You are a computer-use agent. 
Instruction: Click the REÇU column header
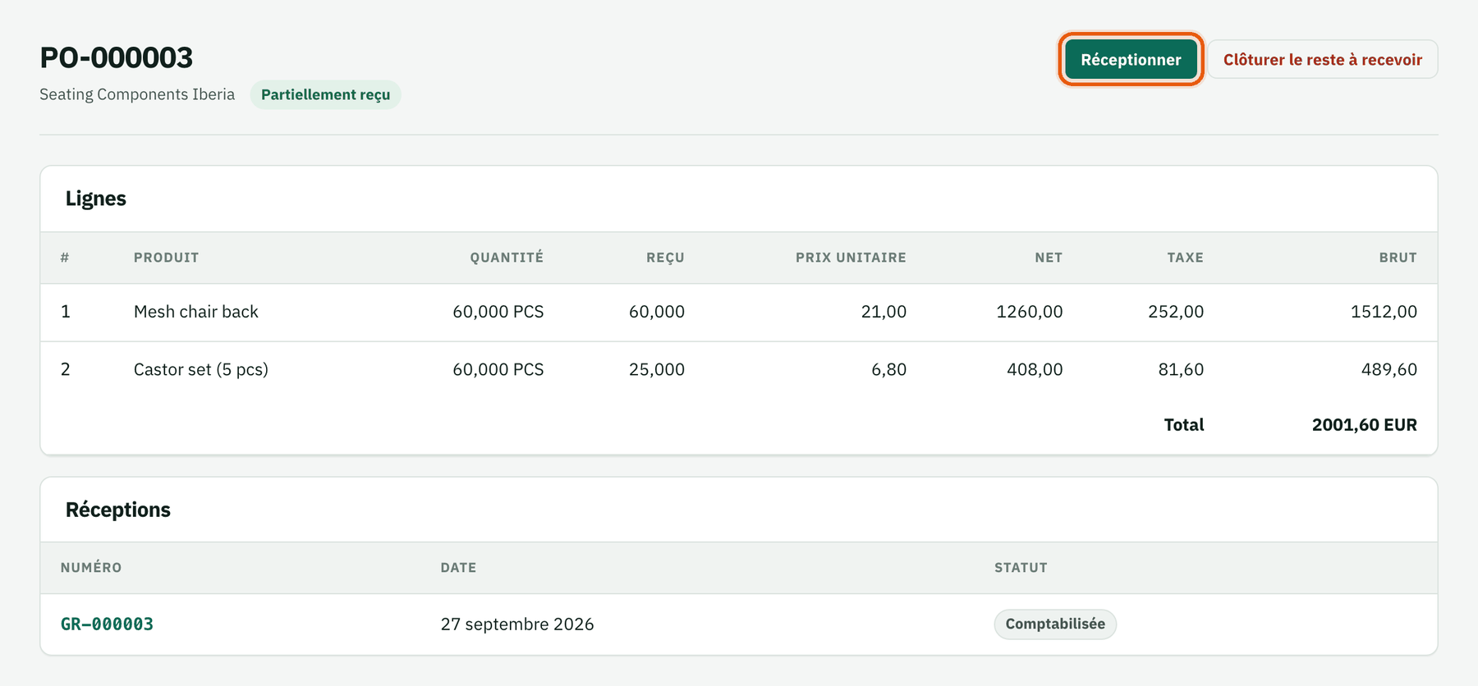click(665, 258)
